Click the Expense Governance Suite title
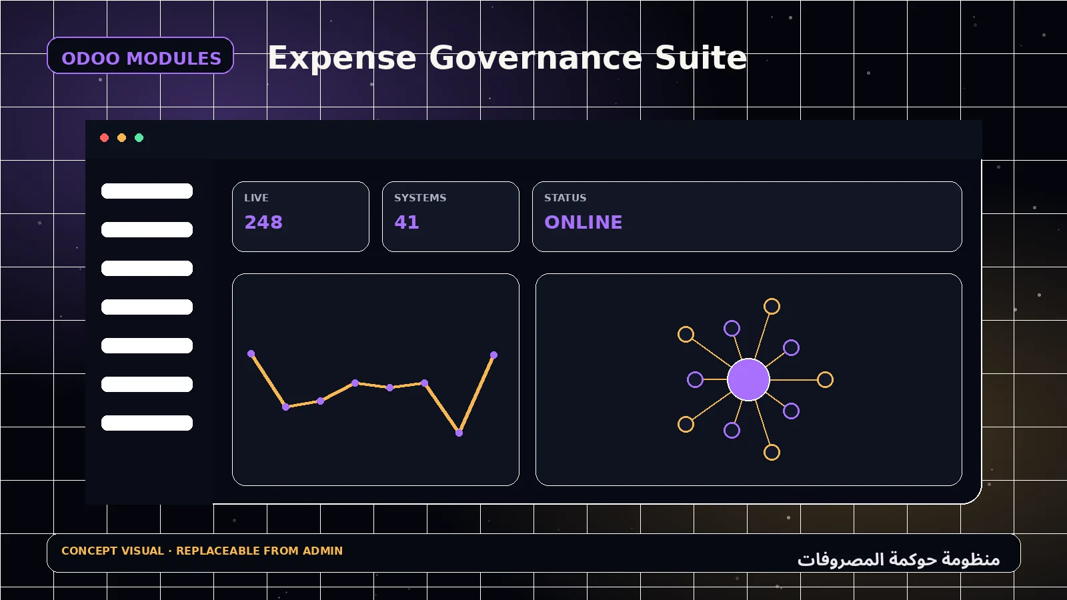1067x600 pixels. point(507,58)
